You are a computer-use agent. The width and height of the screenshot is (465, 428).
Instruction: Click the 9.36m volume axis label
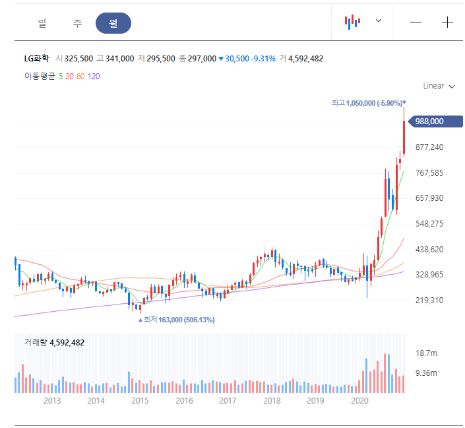[x=426, y=373]
